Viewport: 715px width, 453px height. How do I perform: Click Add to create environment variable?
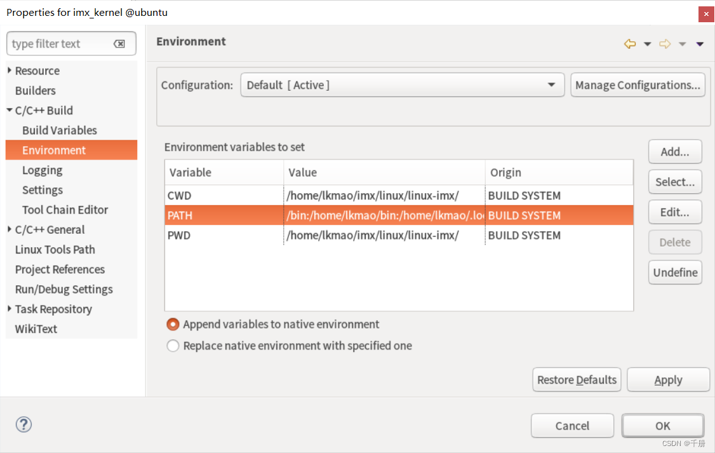674,152
